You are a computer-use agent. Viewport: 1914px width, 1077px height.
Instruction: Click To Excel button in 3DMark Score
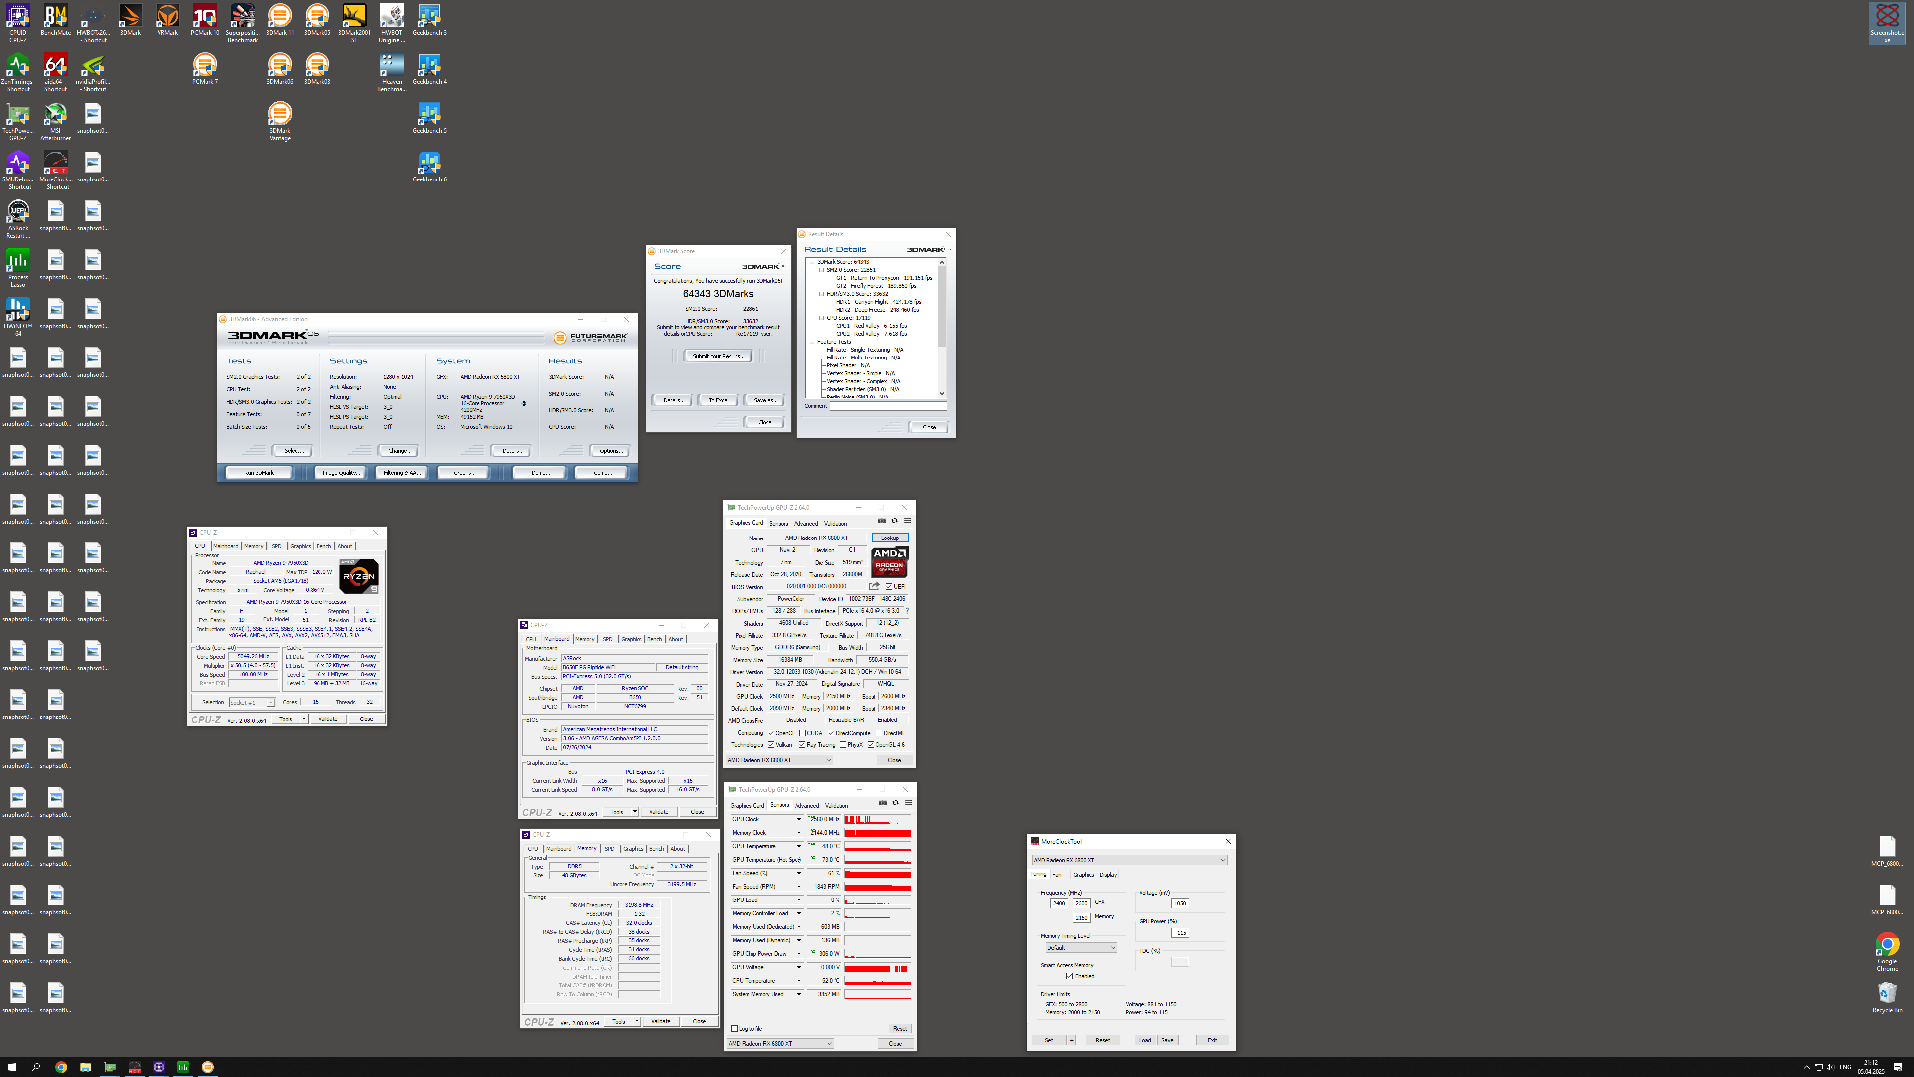click(718, 400)
